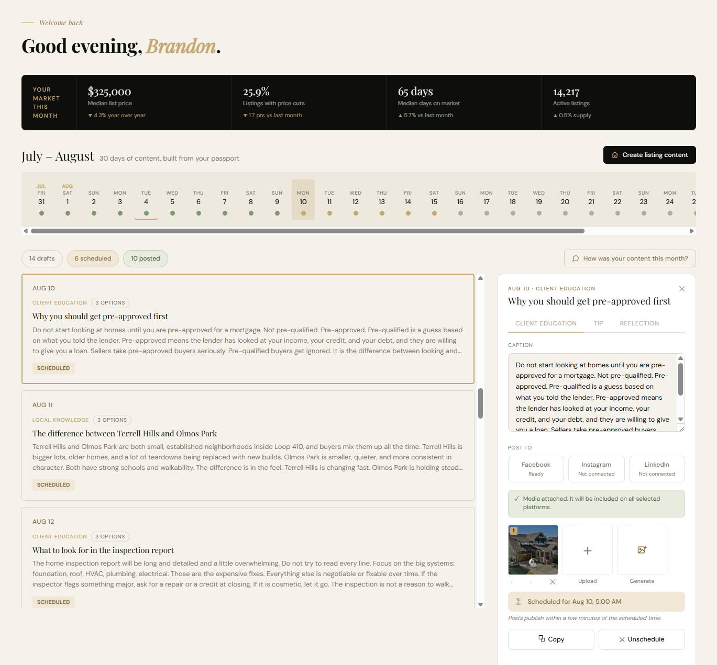Toggle LinkedIn platform for posting
The image size is (717, 665).
pyautogui.click(x=657, y=469)
